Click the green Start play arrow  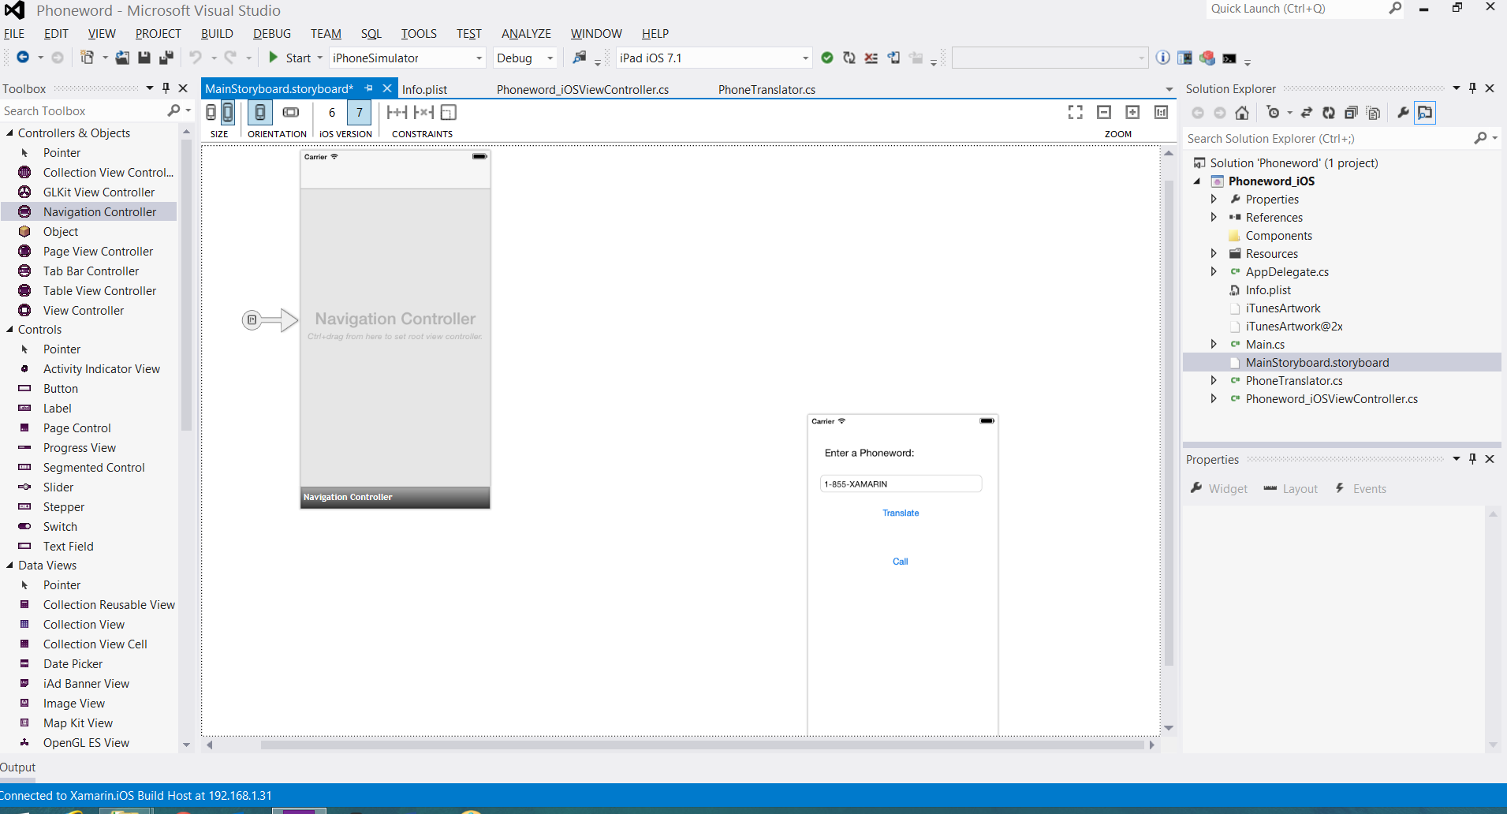(x=273, y=58)
